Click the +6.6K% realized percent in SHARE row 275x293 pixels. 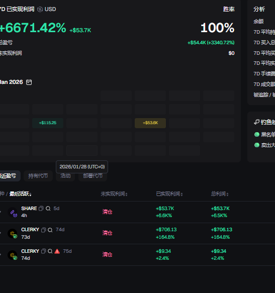164,216
